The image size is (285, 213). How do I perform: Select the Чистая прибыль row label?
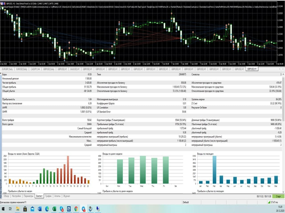click(9, 83)
